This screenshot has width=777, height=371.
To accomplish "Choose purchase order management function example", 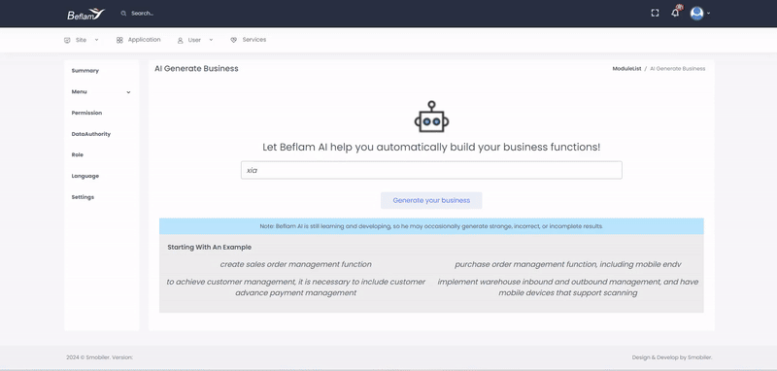I will (x=568, y=264).
